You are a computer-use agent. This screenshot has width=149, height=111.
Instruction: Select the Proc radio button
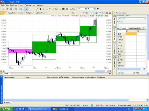coord(134,73)
